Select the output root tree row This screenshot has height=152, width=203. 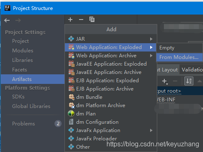[x=180, y=91]
